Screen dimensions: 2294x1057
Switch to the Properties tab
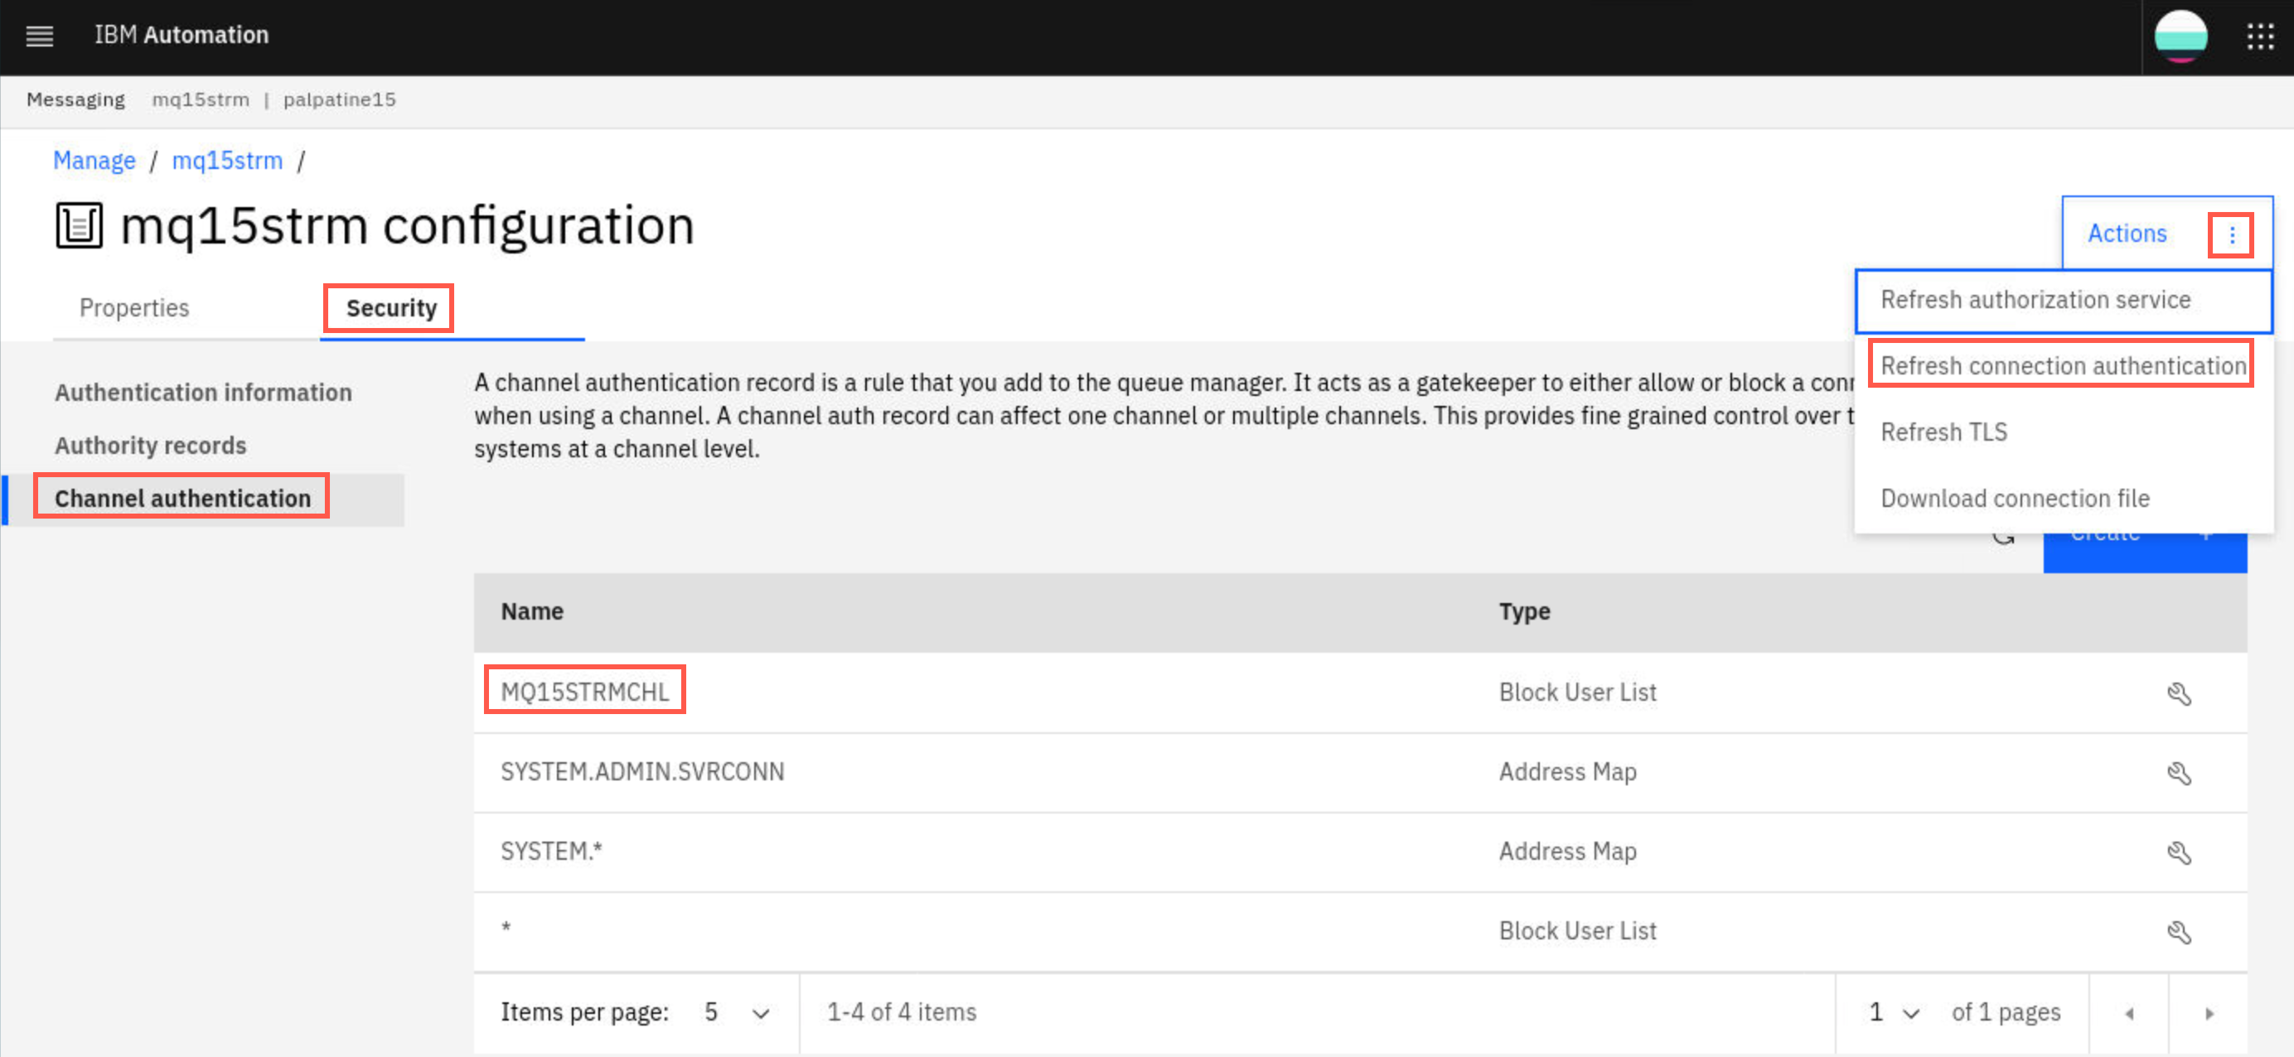coord(134,308)
